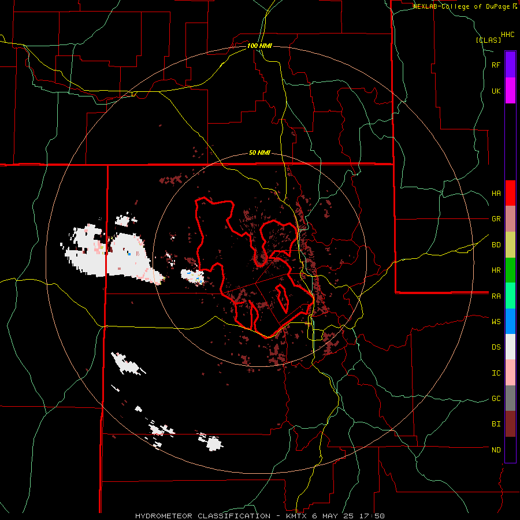Viewport: 520px width, 520px height.
Task: Select the yellow-green BD legend swatch
Action: point(510,245)
